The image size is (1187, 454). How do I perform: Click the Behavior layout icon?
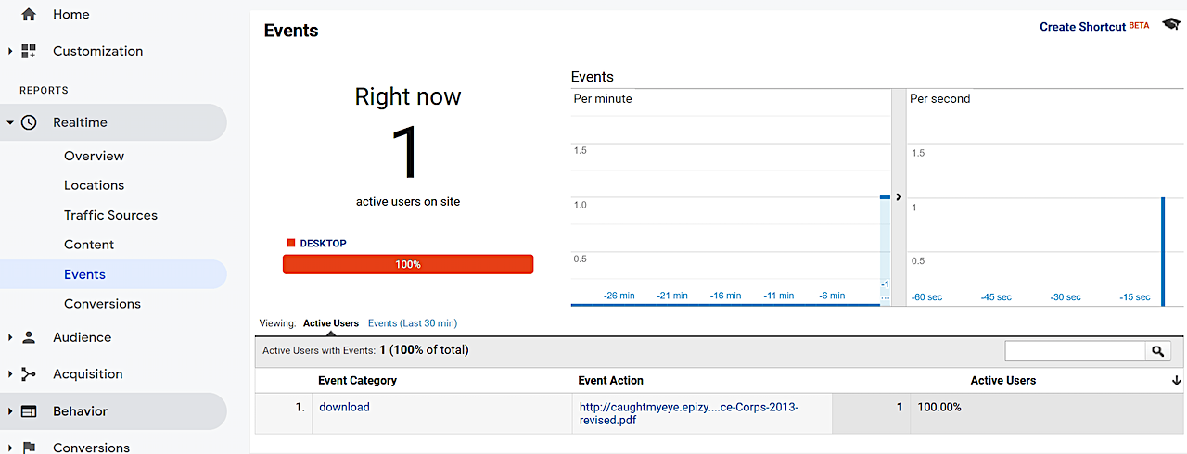pyautogui.click(x=29, y=411)
